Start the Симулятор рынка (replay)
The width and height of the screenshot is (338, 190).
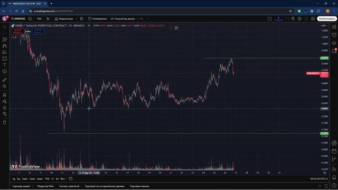pyautogui.click(x=123, y=19)
